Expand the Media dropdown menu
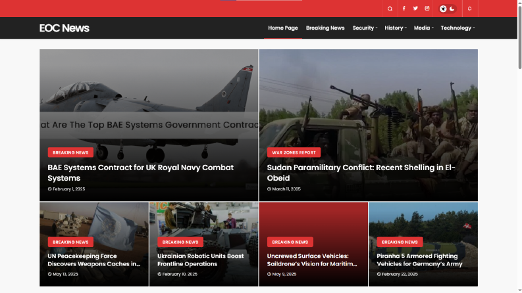522x293 pixels. (x=423, y=28)
